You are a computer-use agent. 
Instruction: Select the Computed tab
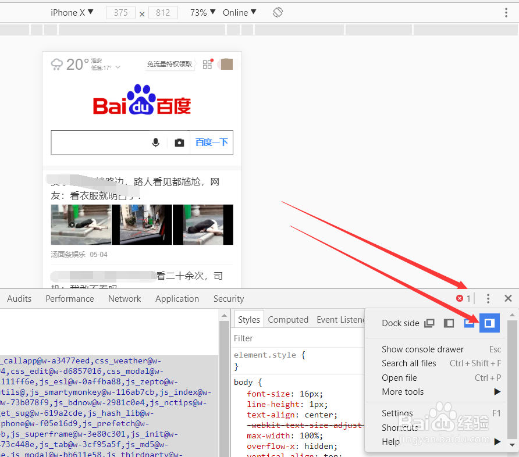pos(288,319)
